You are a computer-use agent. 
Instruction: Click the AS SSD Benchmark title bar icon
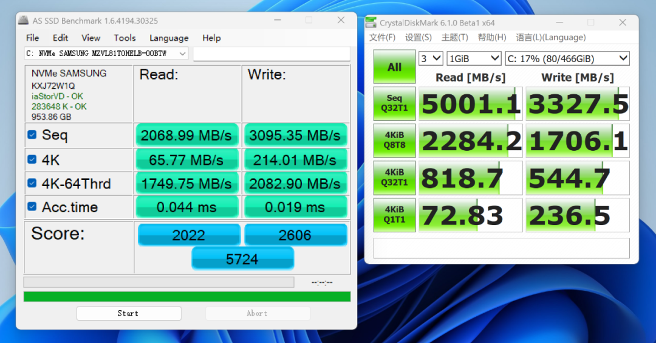point(24,20)
